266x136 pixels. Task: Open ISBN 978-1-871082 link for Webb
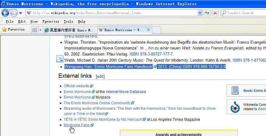click(249, 60)
